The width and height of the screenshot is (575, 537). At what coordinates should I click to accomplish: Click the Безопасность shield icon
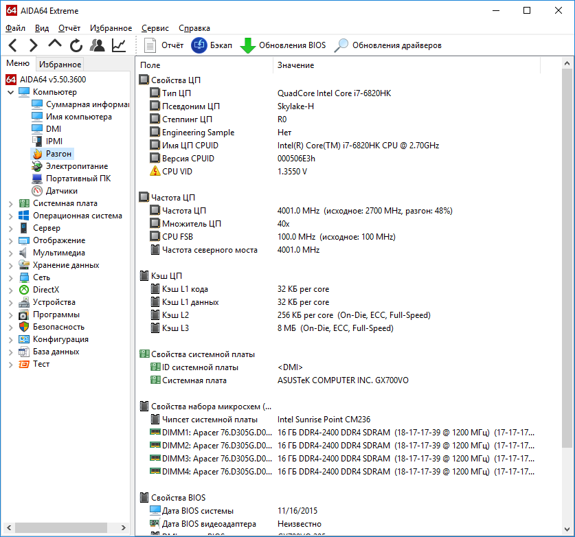24,327
